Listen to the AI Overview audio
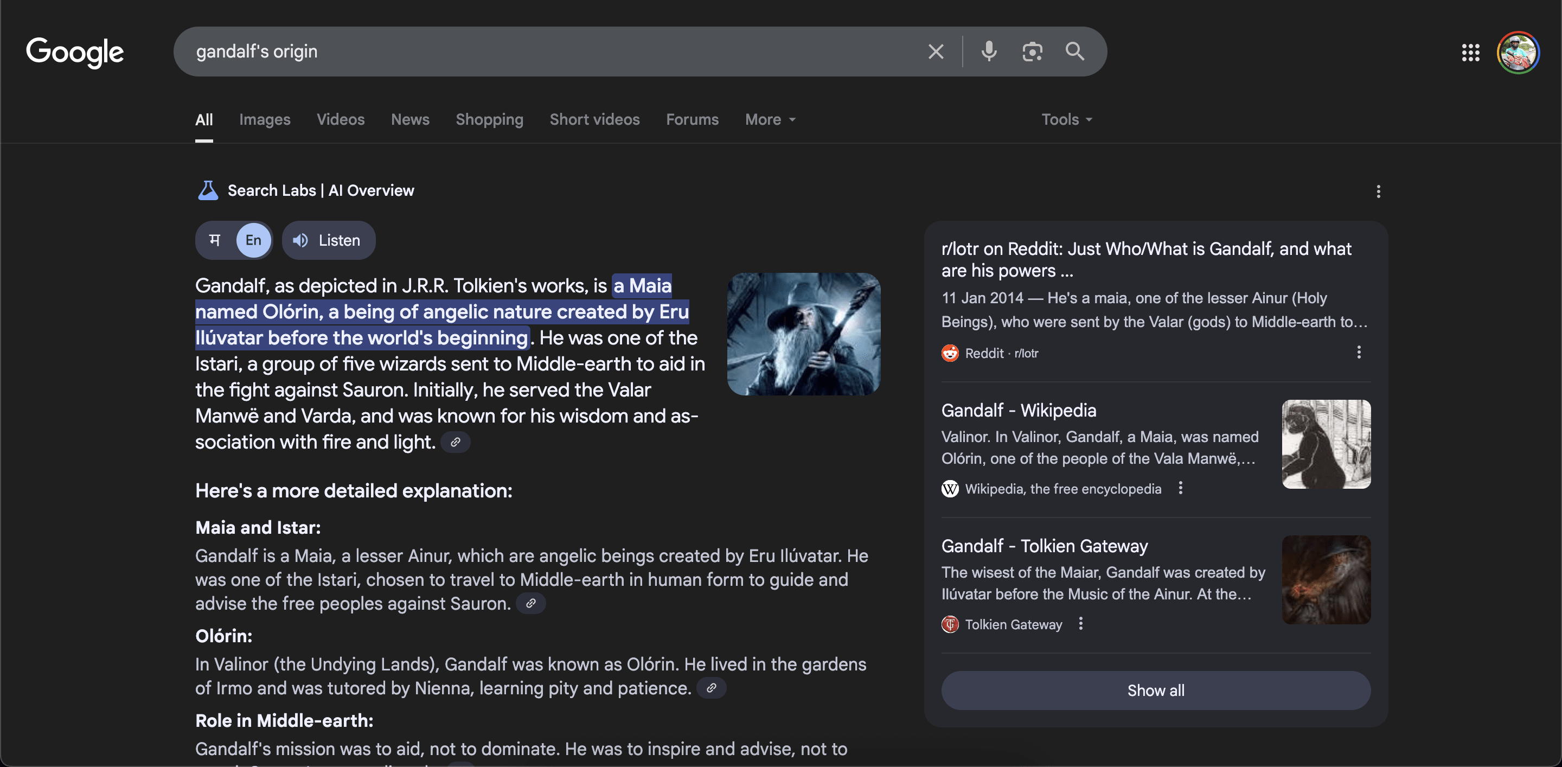This screenshot has height=767, width=1562. coord(328,240)
